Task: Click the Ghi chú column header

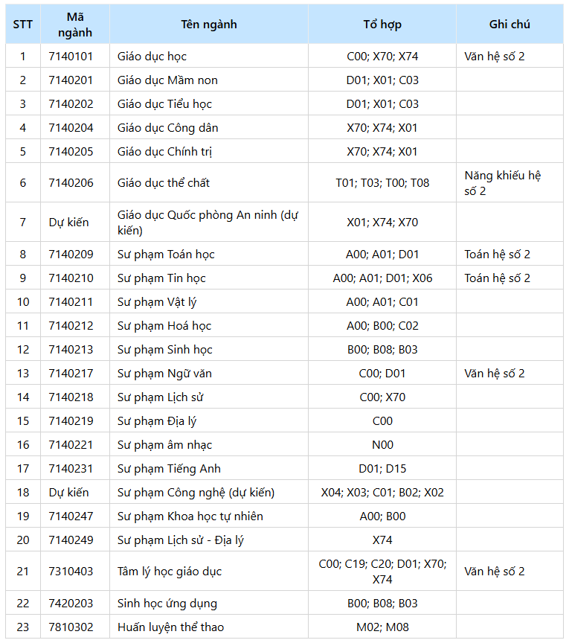Action: (x=509, y=25)
